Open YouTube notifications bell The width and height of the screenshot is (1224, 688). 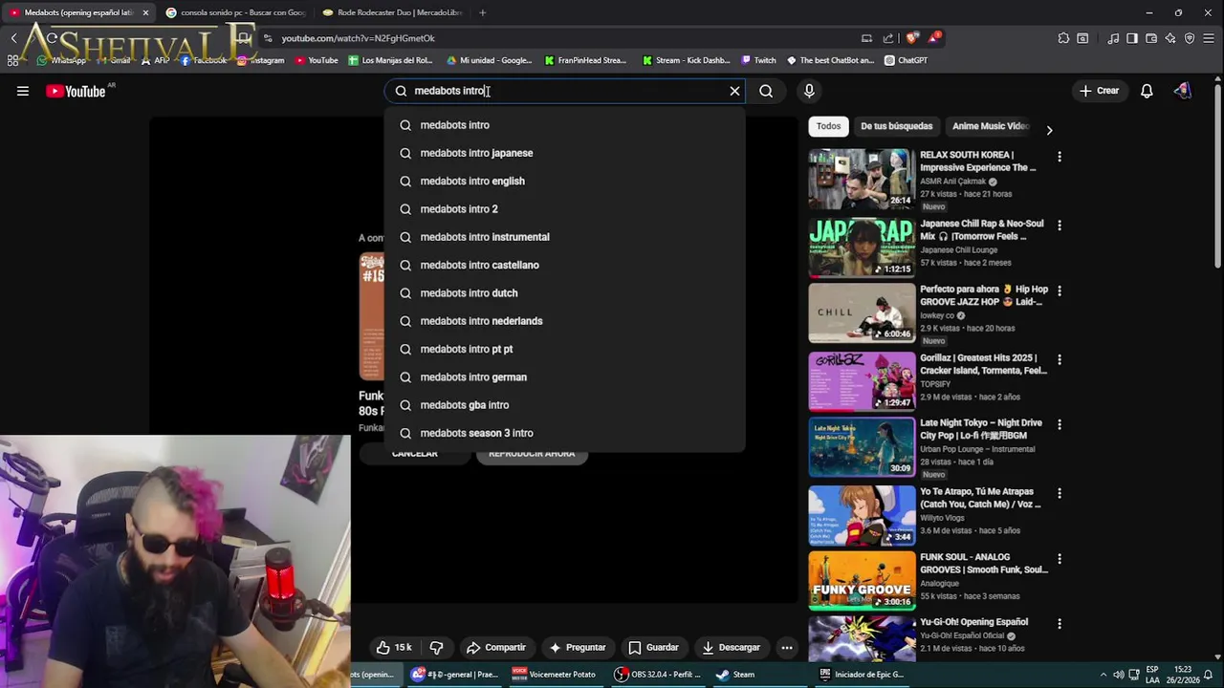tap(1147, 91)
